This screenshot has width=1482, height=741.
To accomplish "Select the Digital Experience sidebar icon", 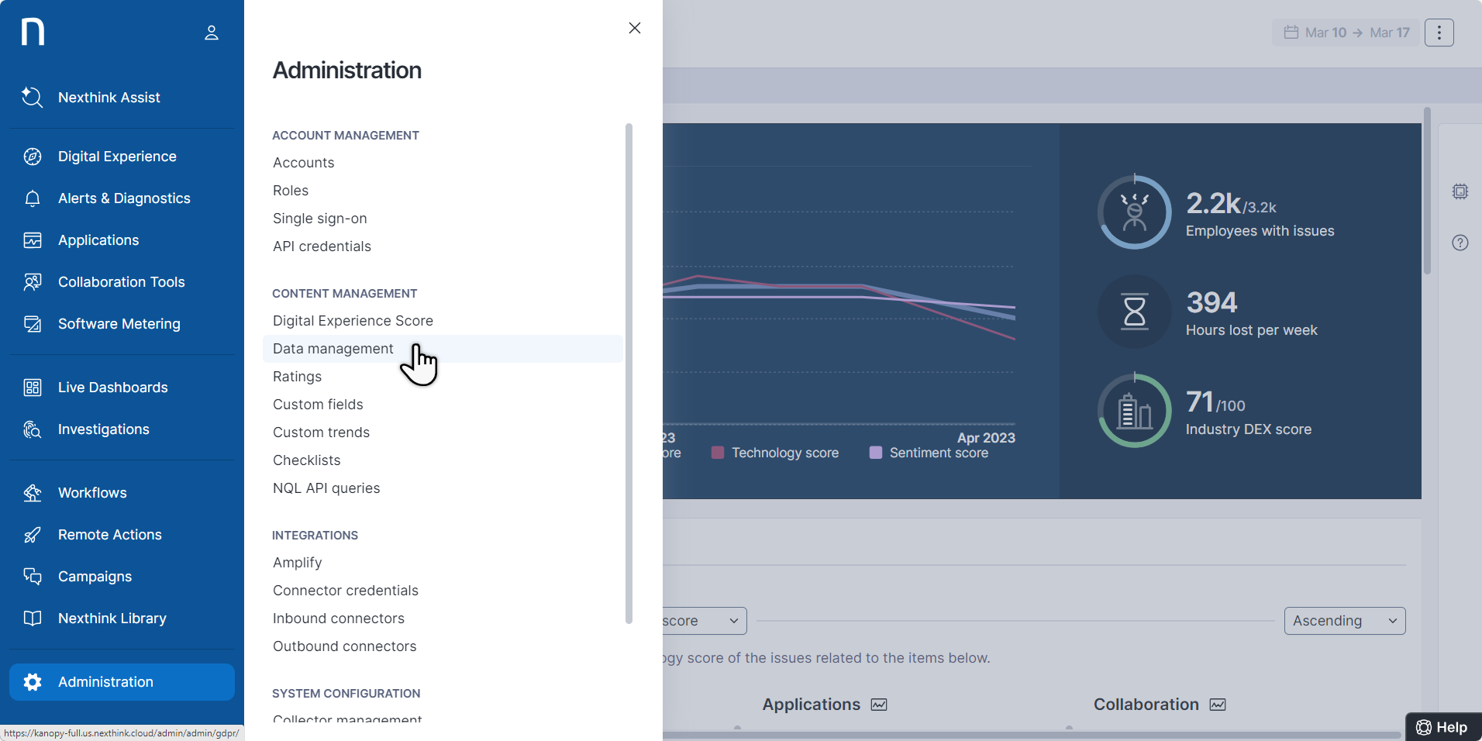I will pyautogui.click(x=32, y=156).
